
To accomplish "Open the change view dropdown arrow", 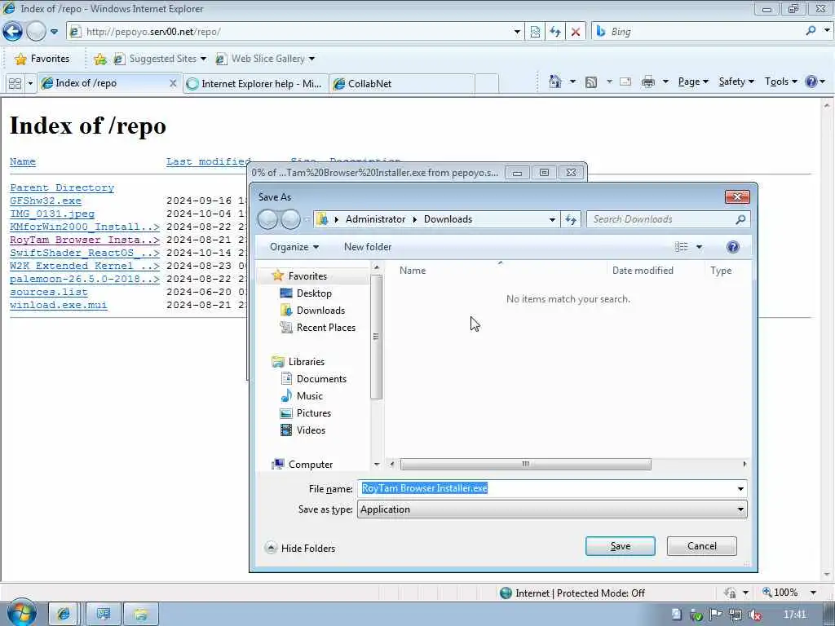I will [699, 247].
